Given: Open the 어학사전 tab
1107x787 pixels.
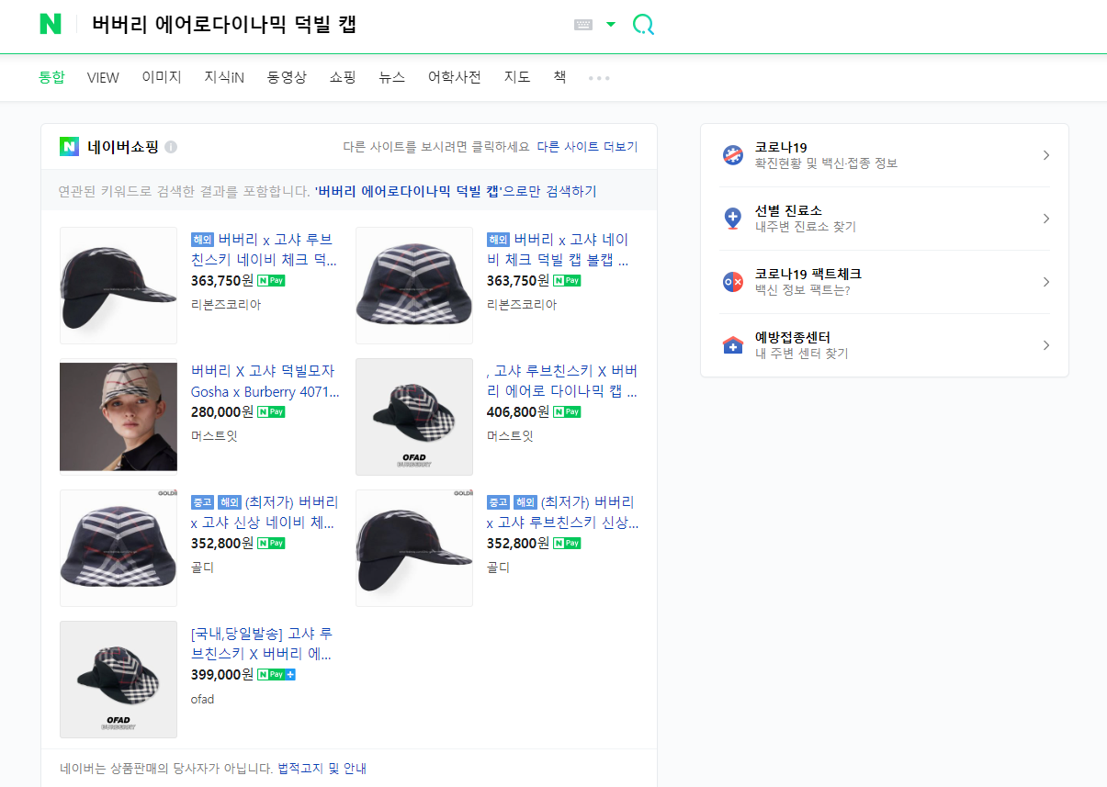Looking at the screenshot, I should tap(455, 77).
